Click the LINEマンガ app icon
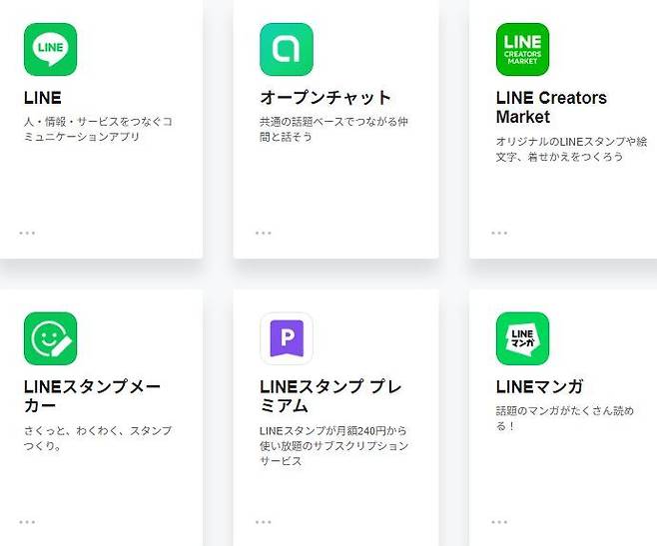This screenshot has width=657, height=546. click(522, 338)
